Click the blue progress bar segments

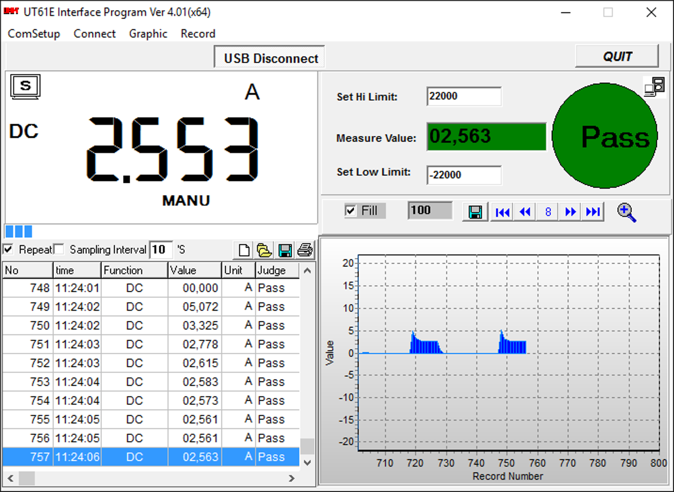pos(19,231)
